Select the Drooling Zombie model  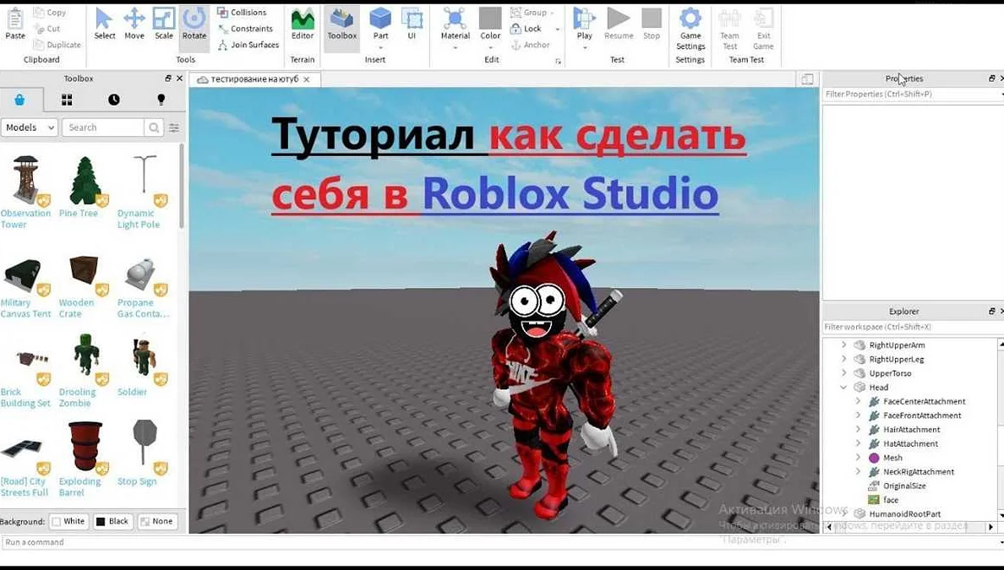click(x=83, y=371)
